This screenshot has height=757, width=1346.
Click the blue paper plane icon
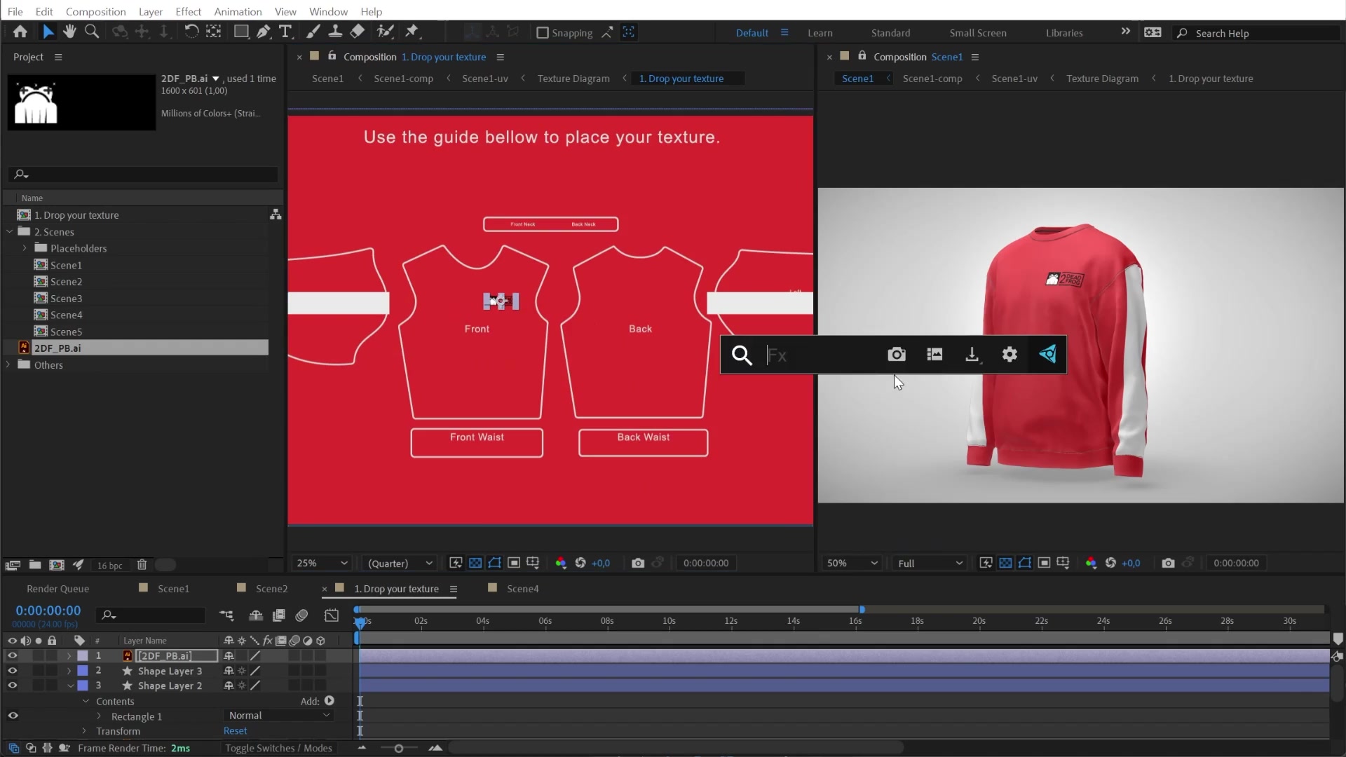pos(1047,355)
